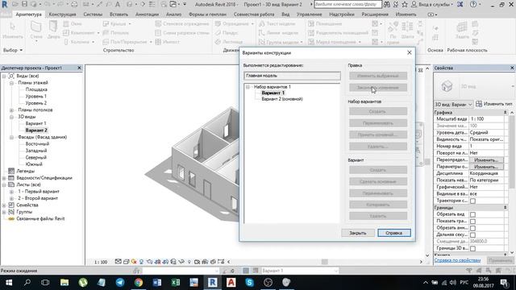The width and height of the screenshot is (516, 290).
Task: Enable the Обрезать анн... checkbox
Action: click(473, 228)
